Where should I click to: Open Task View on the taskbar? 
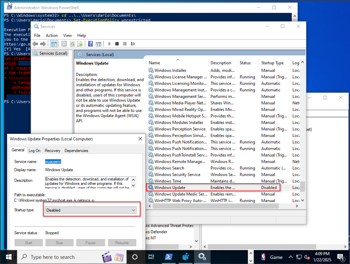click(x=151, y=257)
